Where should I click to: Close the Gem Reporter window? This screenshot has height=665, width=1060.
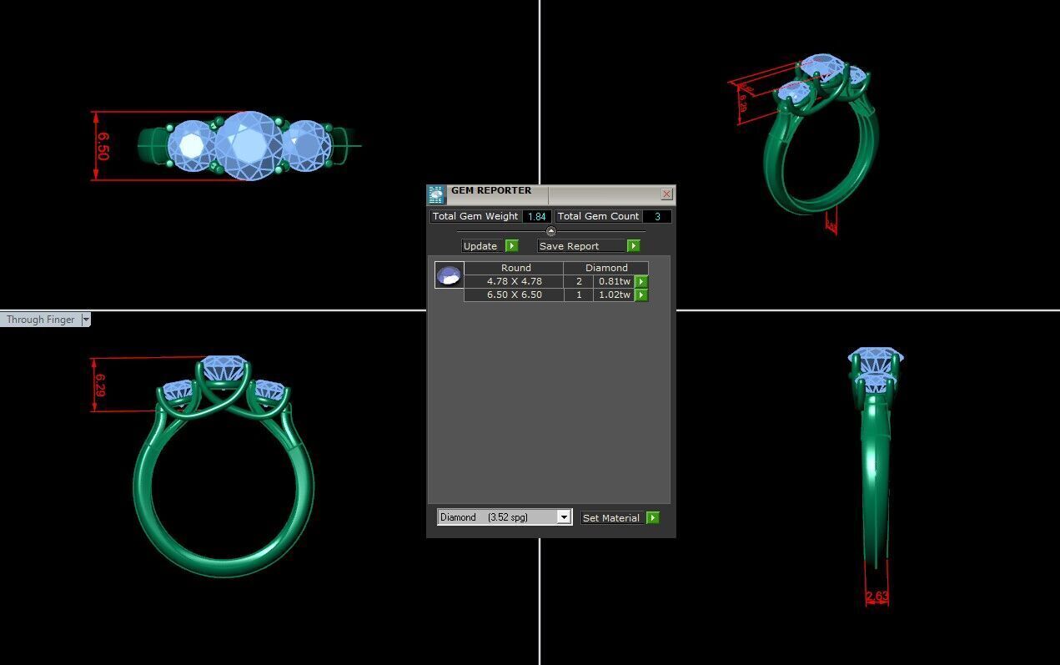click(667, 194)
